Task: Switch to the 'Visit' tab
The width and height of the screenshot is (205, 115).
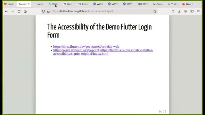Action: [173, 4]
